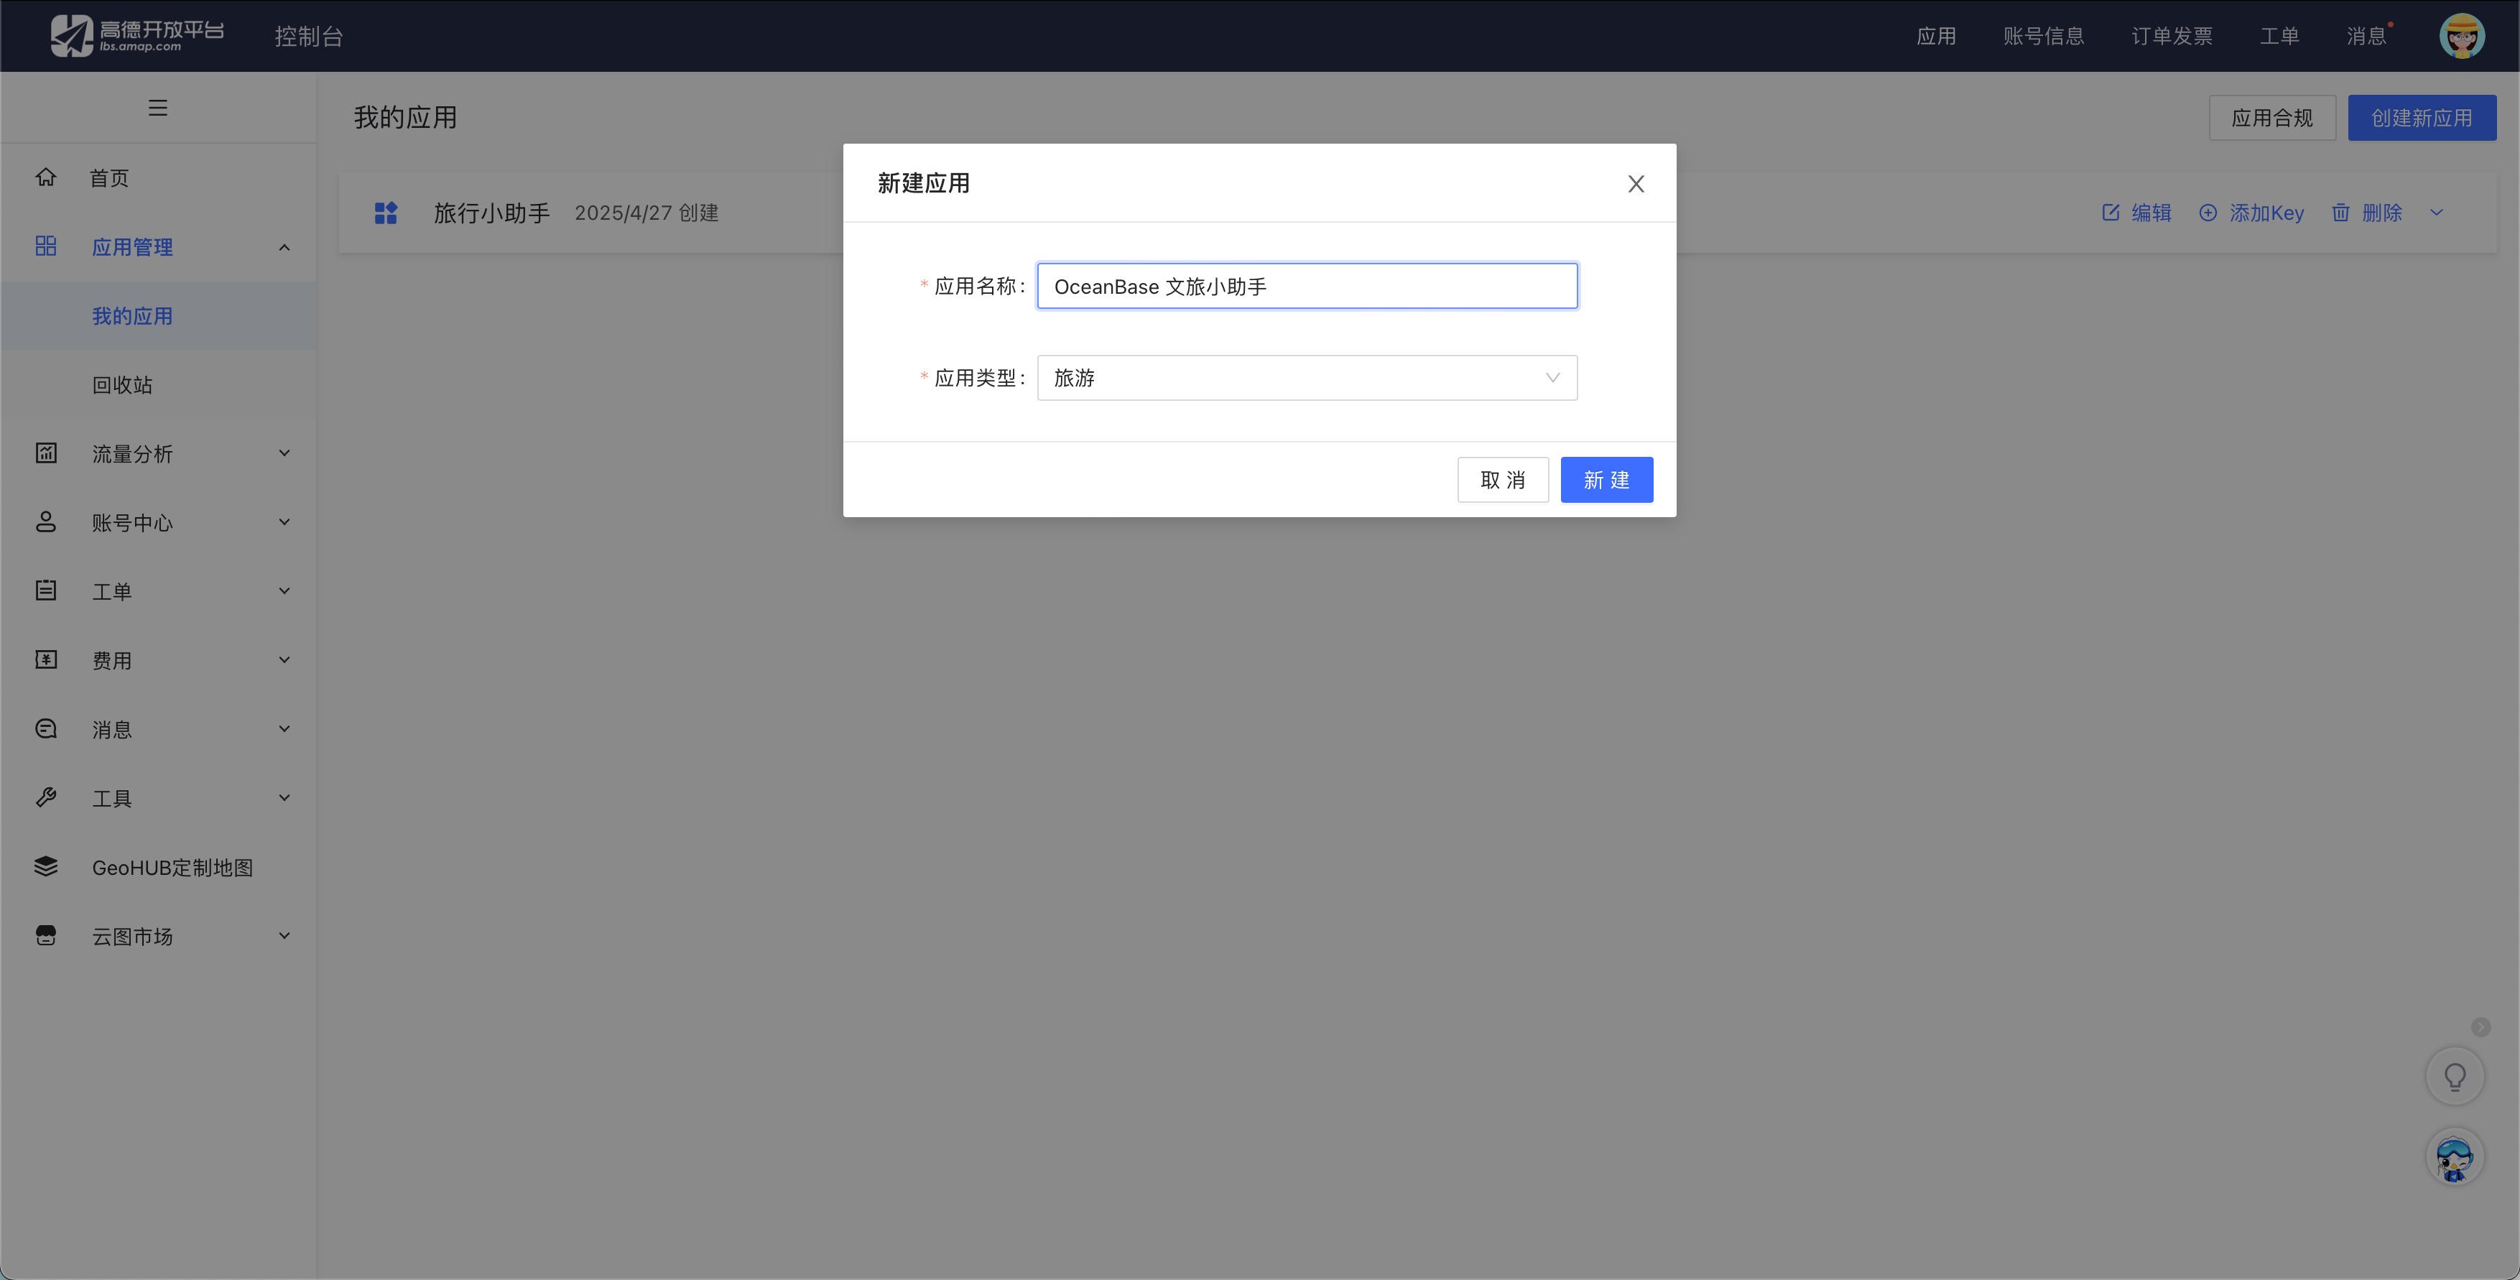Viewport: 2520px width, 1280px height.
Task: Expand details of the 旅行小助手 app row
Action: pyautogui.click(x=2437, y=212)
